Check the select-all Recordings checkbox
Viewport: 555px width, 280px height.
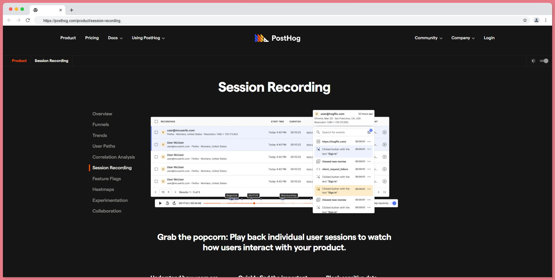coord(156,122)
